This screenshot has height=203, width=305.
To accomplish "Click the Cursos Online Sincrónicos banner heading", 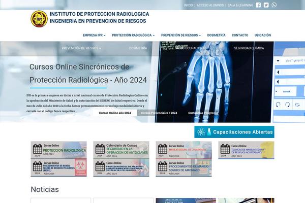I will pos(88,74).
